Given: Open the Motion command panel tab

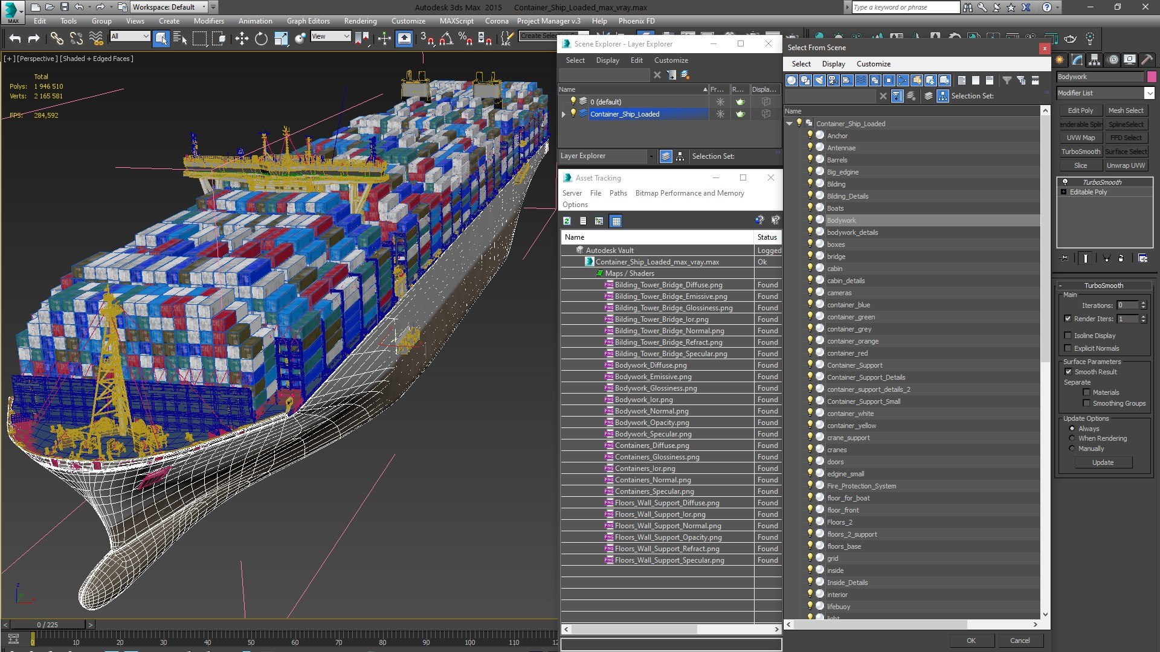Looking at the screenshot, I should click(x=1112, y=59).
